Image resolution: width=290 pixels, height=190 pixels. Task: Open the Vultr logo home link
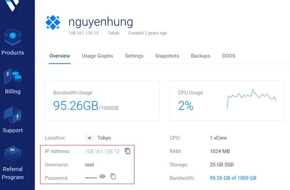pos(13,5)
